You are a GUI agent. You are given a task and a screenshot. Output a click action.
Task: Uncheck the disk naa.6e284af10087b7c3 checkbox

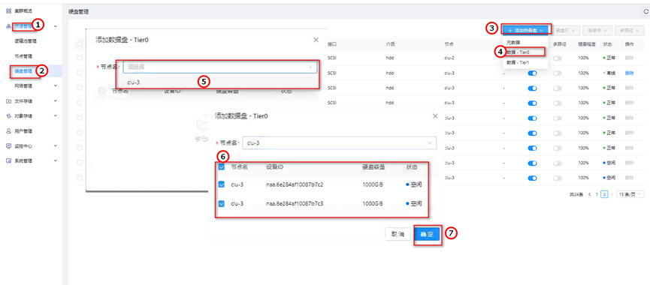[222, 203]
